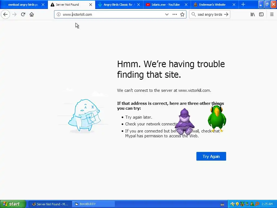Viewport: 277px width, 208px height.
Task: Select the BonziBUDDY taskbar button
Action: tap(94, 204)
